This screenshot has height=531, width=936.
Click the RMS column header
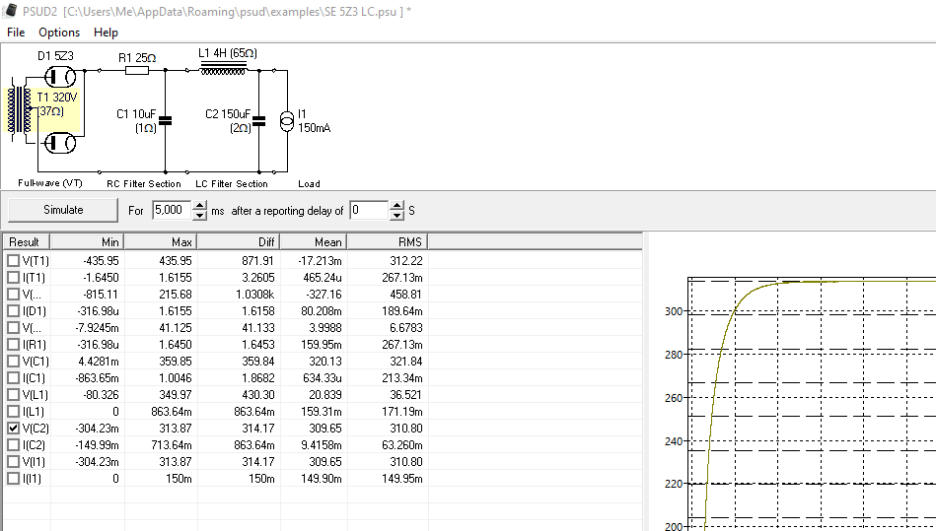coord(388,241)
